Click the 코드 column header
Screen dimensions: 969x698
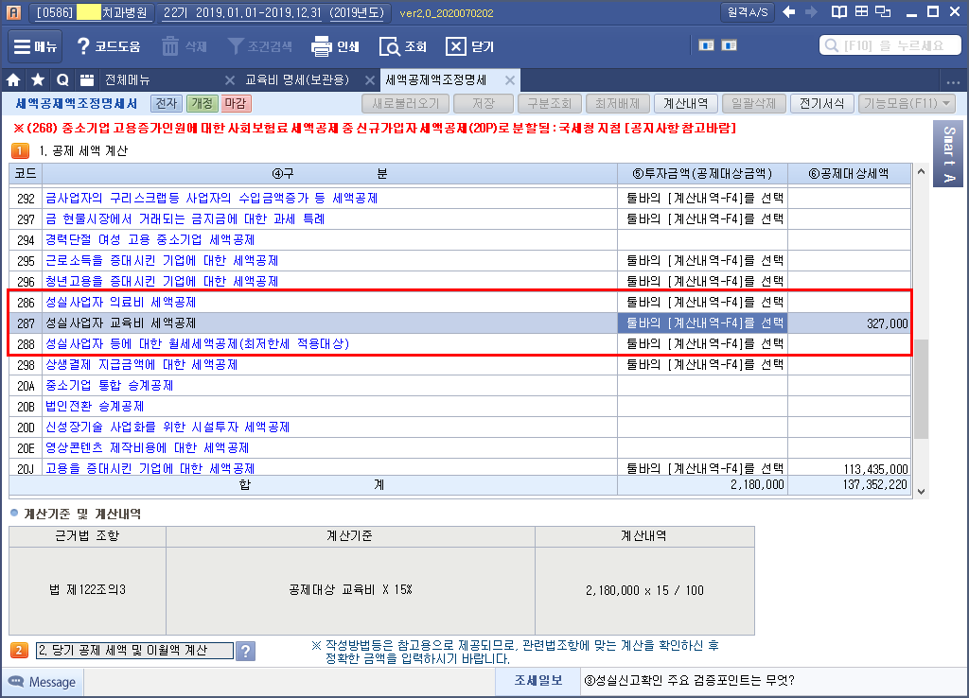pos(26,174)
